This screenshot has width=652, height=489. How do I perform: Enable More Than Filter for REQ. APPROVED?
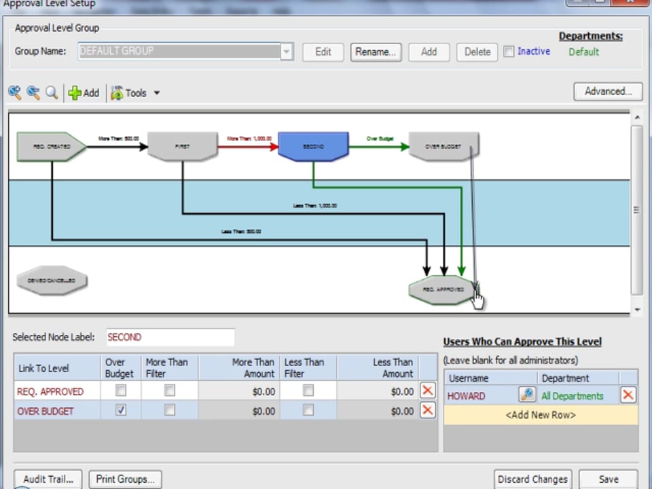(x=169, y=391)
